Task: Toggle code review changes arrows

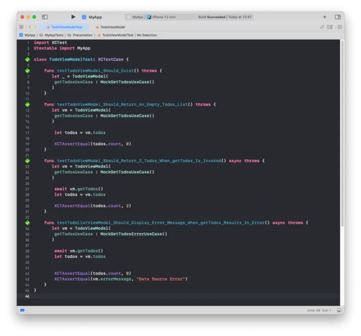Action: pos(322,27)
